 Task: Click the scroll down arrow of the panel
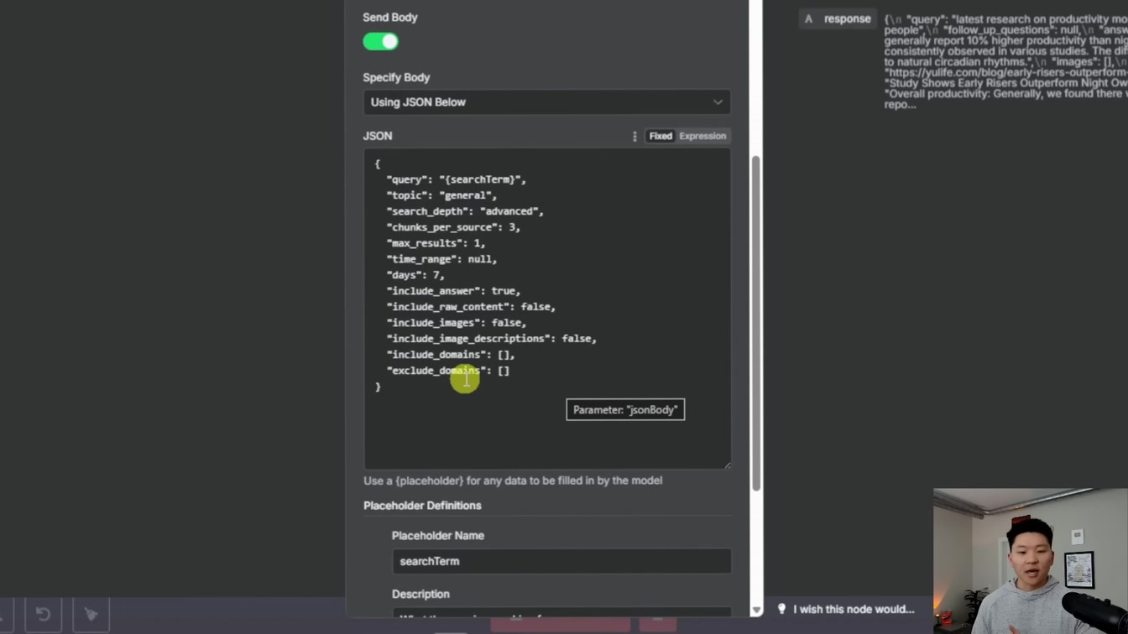pos(755,610)
